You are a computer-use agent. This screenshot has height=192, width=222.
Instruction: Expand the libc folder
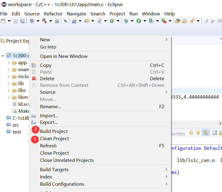pyautogui.click(x=9, y=90)
